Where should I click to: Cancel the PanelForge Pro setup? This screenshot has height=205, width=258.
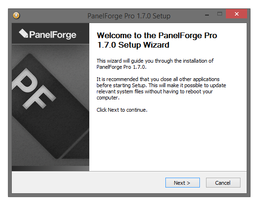[x=223, y=182]
